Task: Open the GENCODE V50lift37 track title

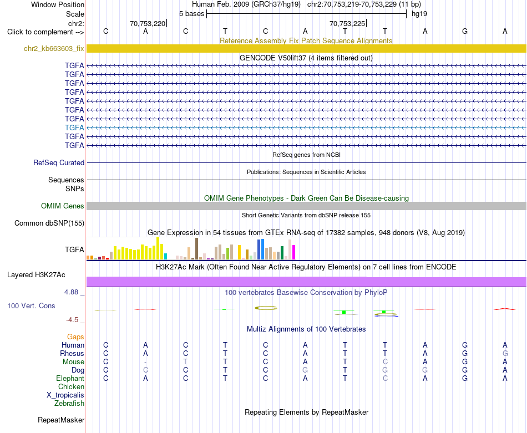Action: pyautogui.click(x=306, y=58)
